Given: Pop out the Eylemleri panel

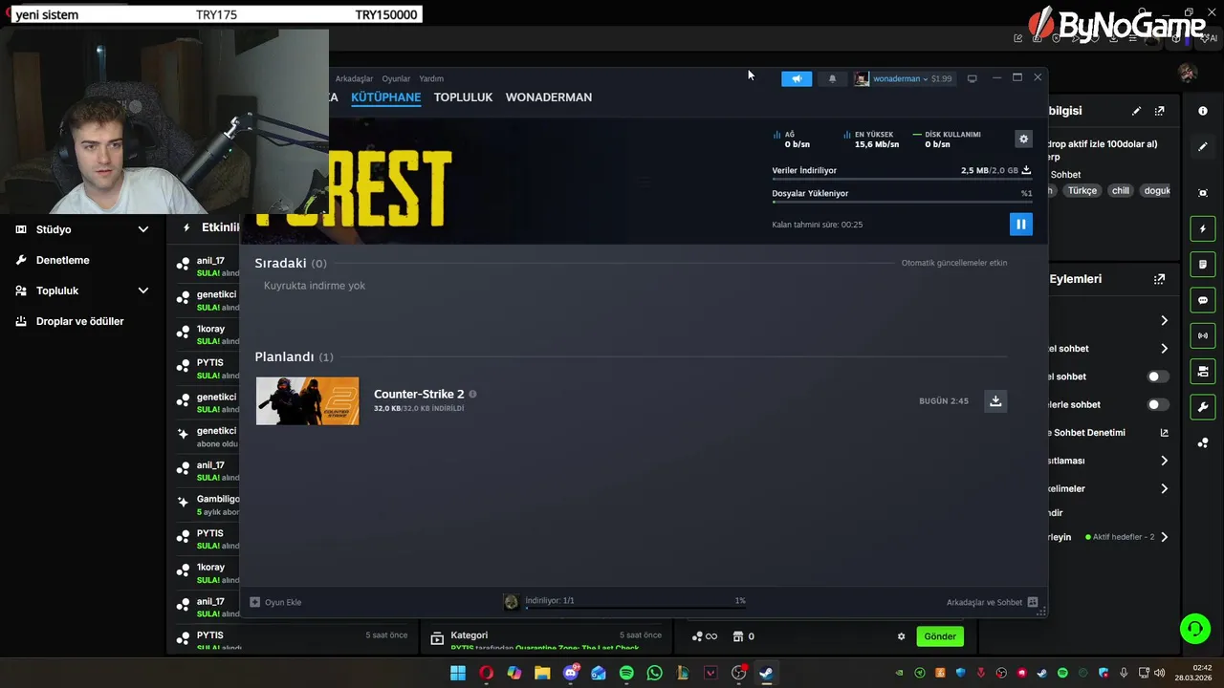Looking at the screenshot, I should [x=1160, y=279].
